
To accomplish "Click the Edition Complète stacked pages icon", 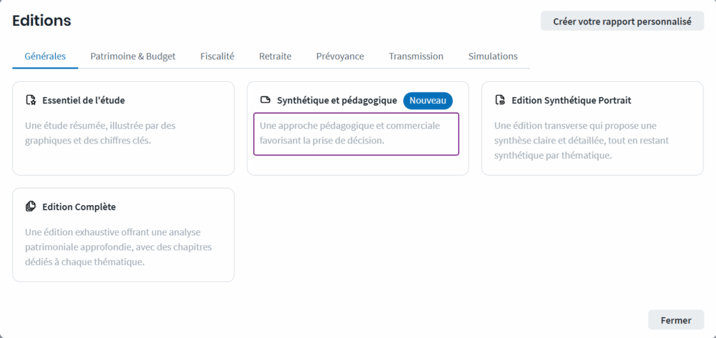I will [x=31, y=207].
